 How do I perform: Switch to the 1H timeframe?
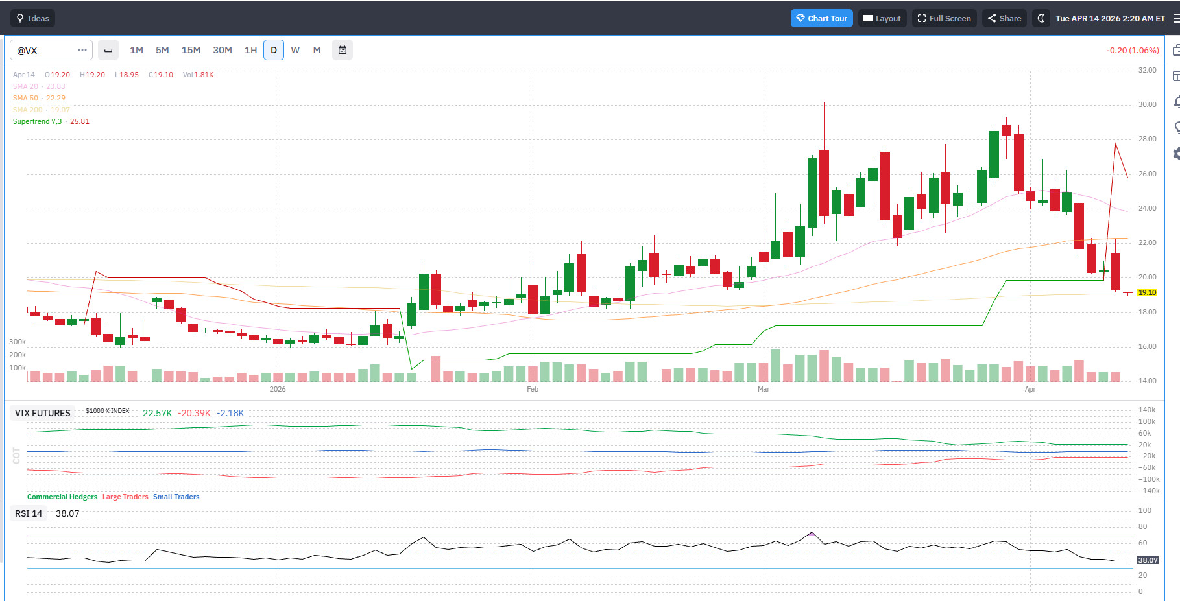250,50
